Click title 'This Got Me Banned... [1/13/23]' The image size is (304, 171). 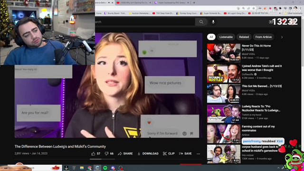pyautogui.click(x=262, y=86)
